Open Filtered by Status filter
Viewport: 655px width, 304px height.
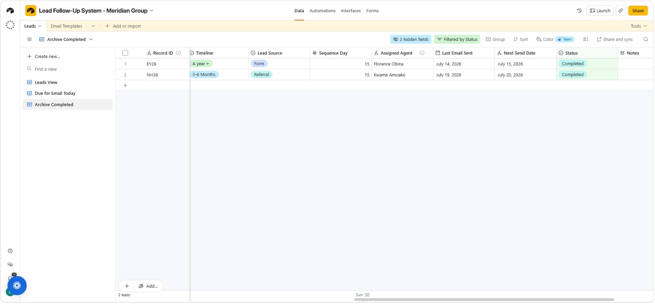point(457,39)
